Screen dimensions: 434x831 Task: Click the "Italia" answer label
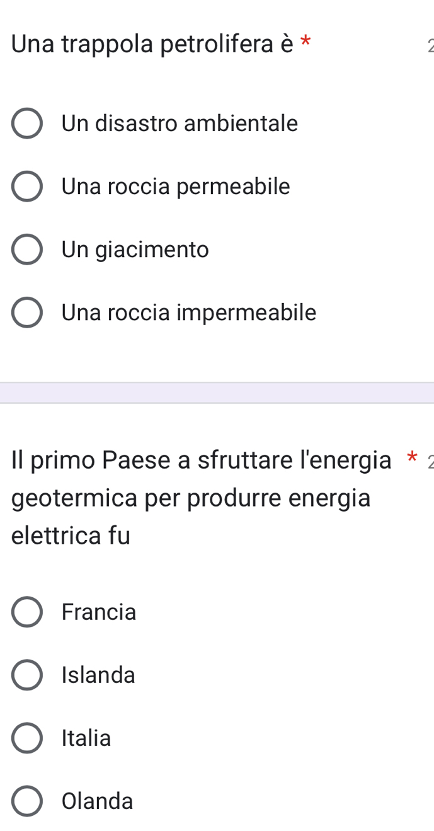pyautogui.click(x=86, y=738)
